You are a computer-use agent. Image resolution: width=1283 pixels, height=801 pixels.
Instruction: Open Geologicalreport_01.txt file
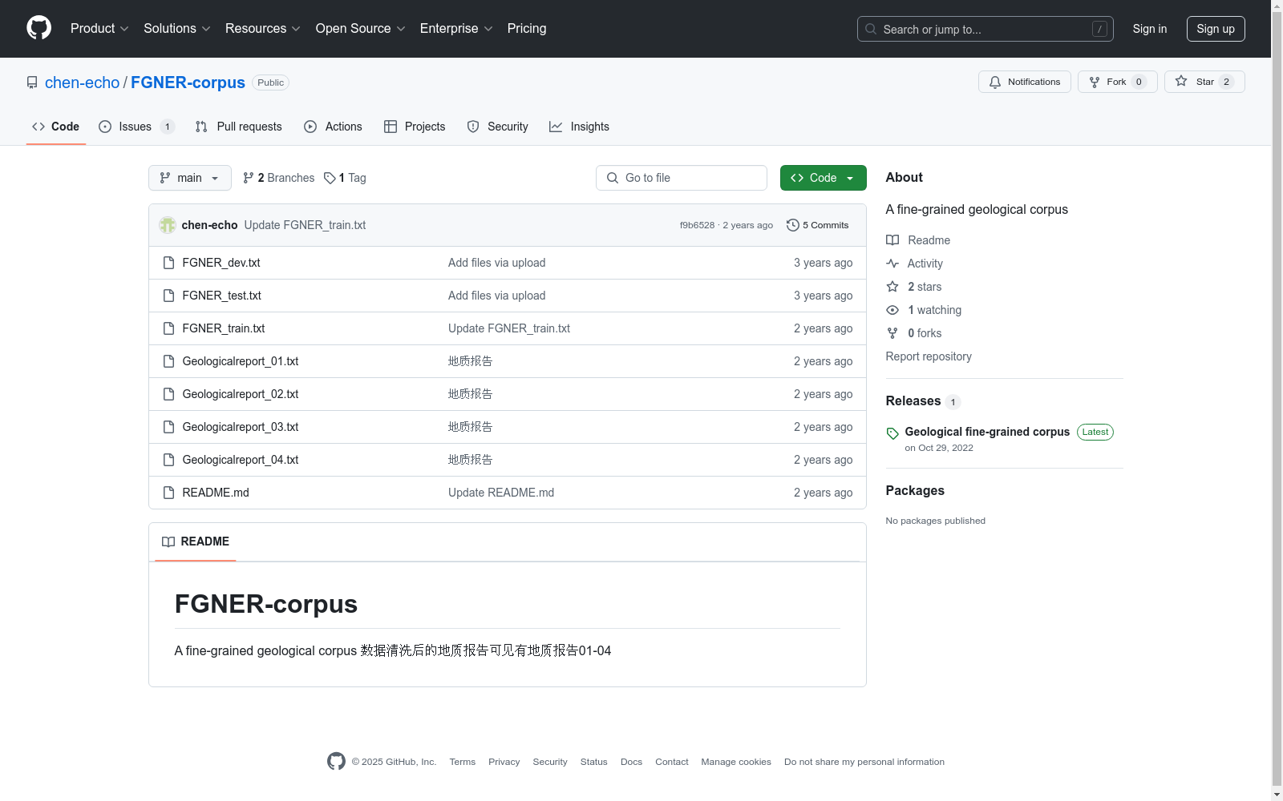241,361
